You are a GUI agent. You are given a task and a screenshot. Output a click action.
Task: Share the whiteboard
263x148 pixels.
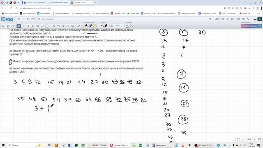click(x=227, y=19)
